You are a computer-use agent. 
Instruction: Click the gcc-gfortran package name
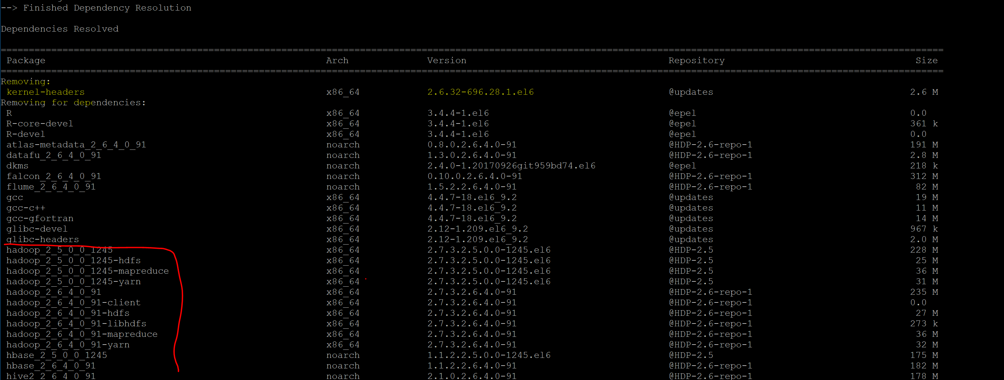(x=39, y=218)
